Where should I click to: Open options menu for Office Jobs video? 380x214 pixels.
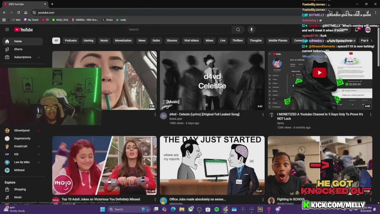[263, 199]
